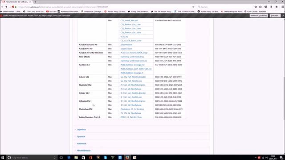Image resolution: width=285 pixels, height=160 pixels.
Task: Go back with the browser back arrow
Action: 2,7
